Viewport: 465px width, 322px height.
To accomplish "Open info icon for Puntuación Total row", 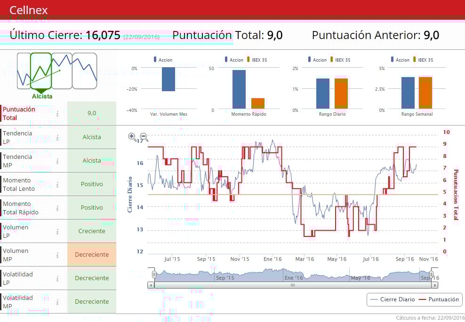I will click(57, 113).
